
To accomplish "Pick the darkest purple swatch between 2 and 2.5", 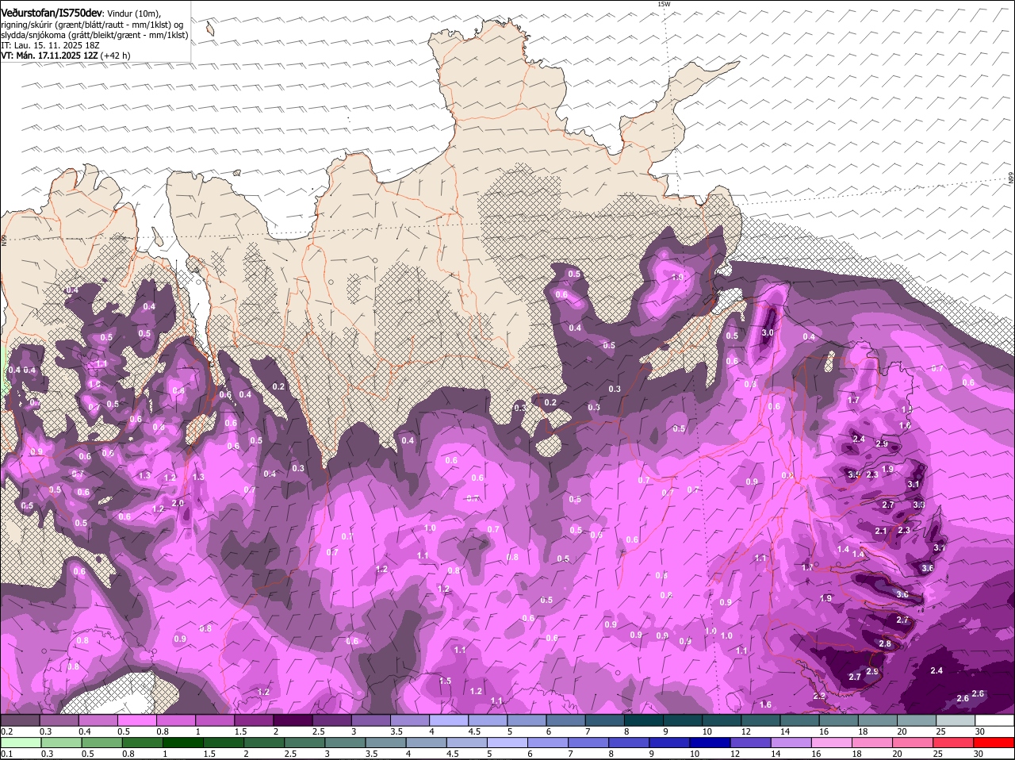I will pyautogui.click(x=292, y=720).
